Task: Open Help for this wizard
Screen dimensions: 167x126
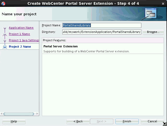Action: [x=14, y=122]
